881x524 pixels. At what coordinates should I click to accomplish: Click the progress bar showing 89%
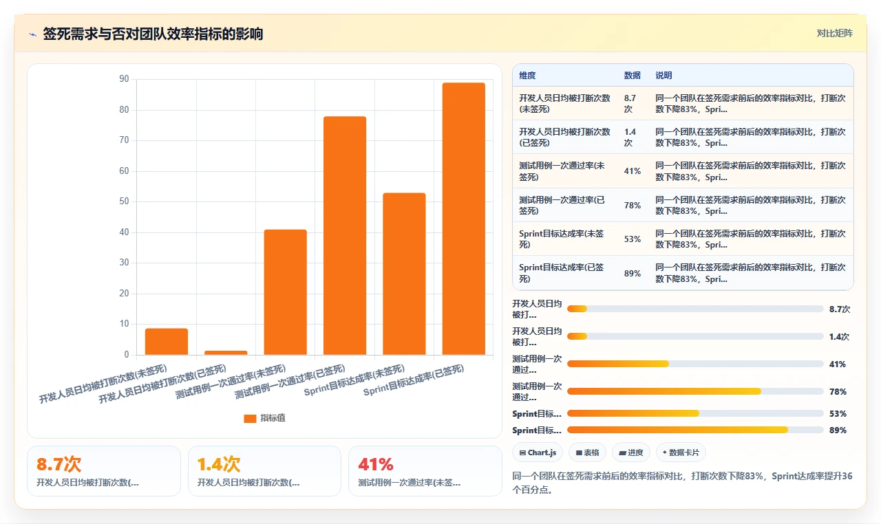[695, 430]
